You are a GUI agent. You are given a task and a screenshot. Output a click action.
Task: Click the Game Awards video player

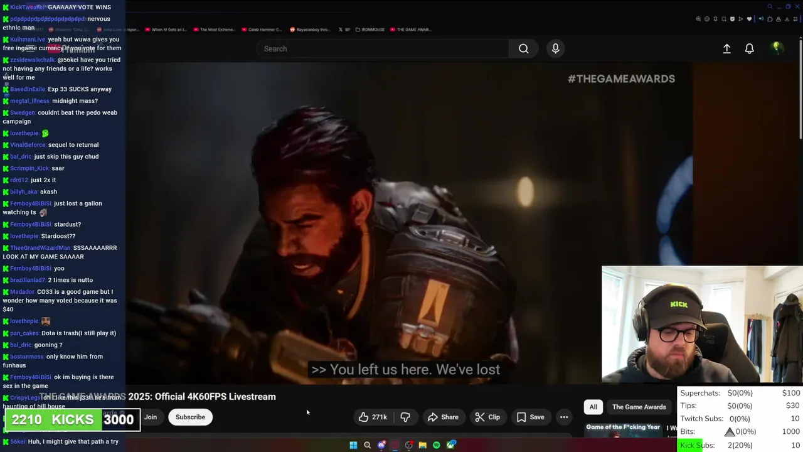coord(409,223)
